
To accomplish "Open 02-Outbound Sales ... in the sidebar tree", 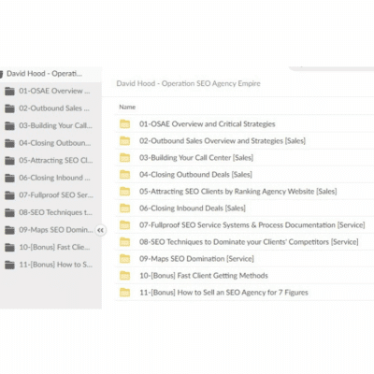I will tap(54, 108).
